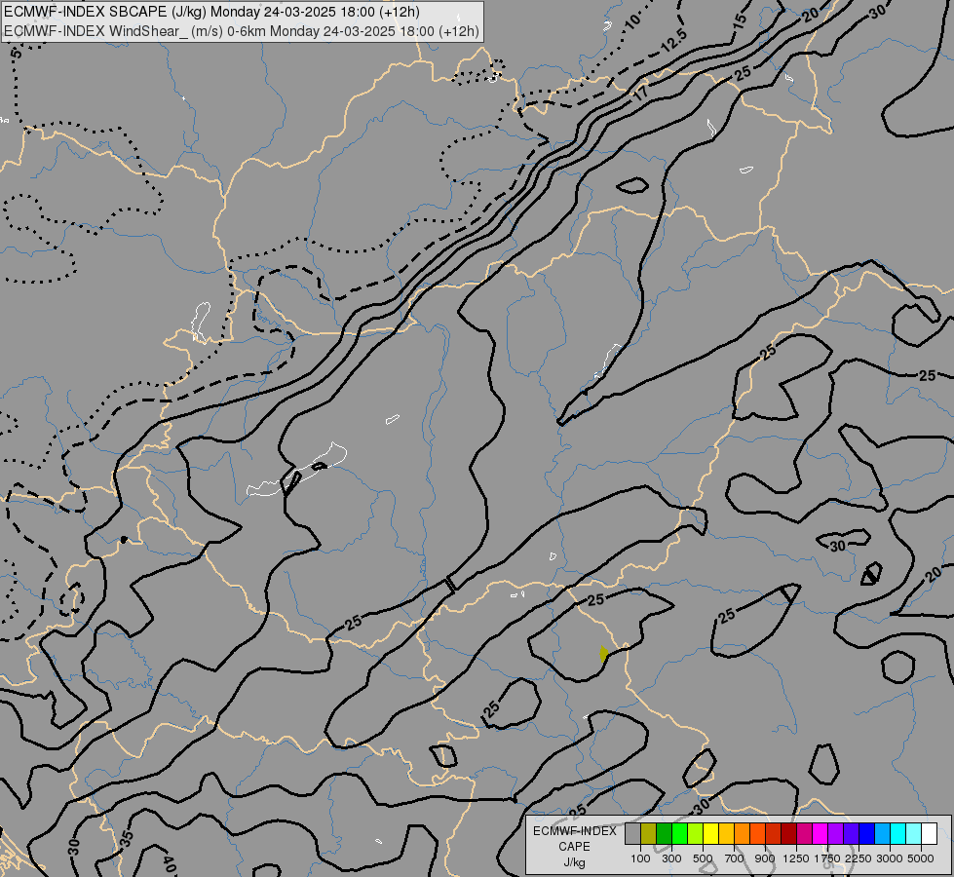Click the amber legend swatch
The height and width of the screenshot is (877, 954).
(x=726, y=833)
